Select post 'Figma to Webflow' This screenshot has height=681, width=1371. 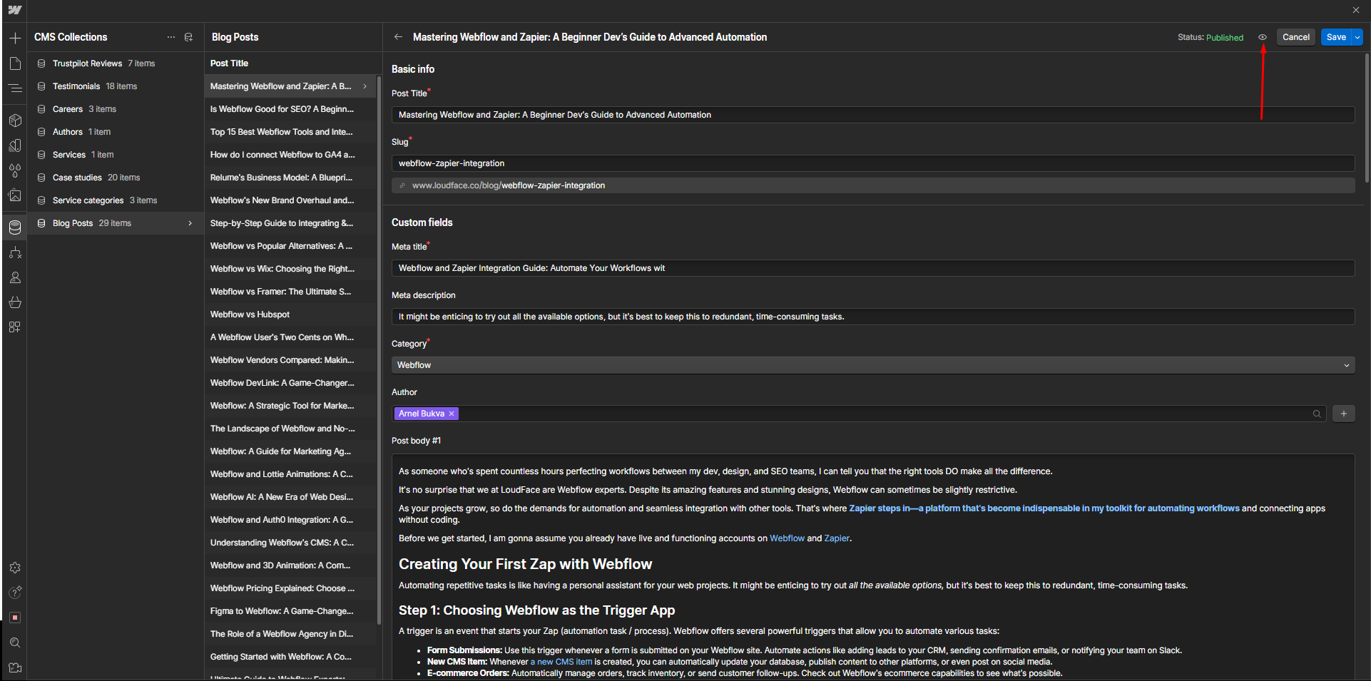tap(290, 611)
